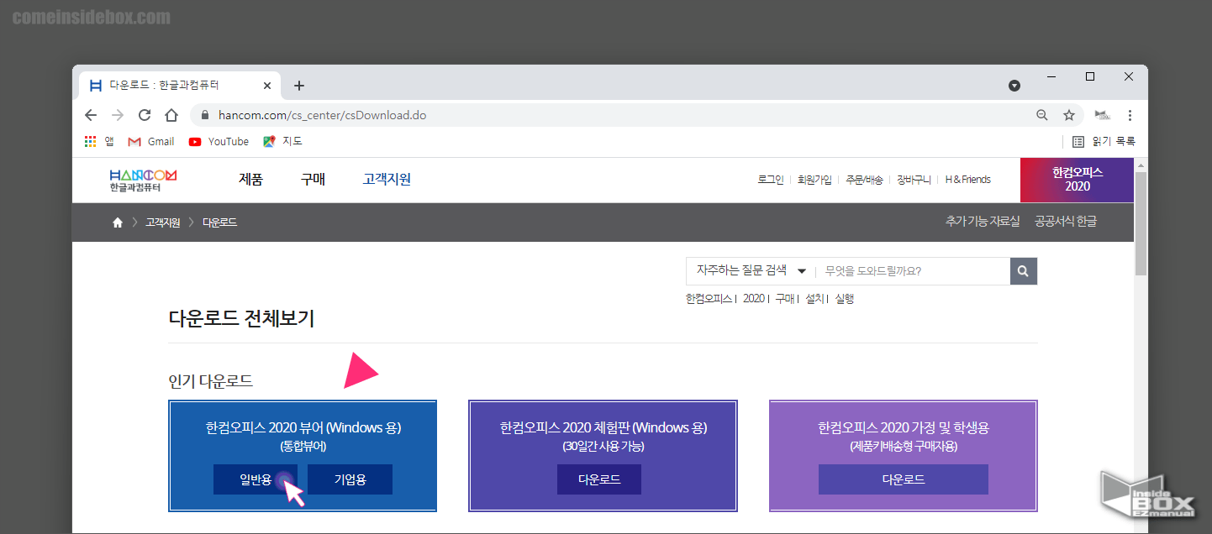Click the 무엇을 도와드릴까? search field

click(x=913, y=271)
